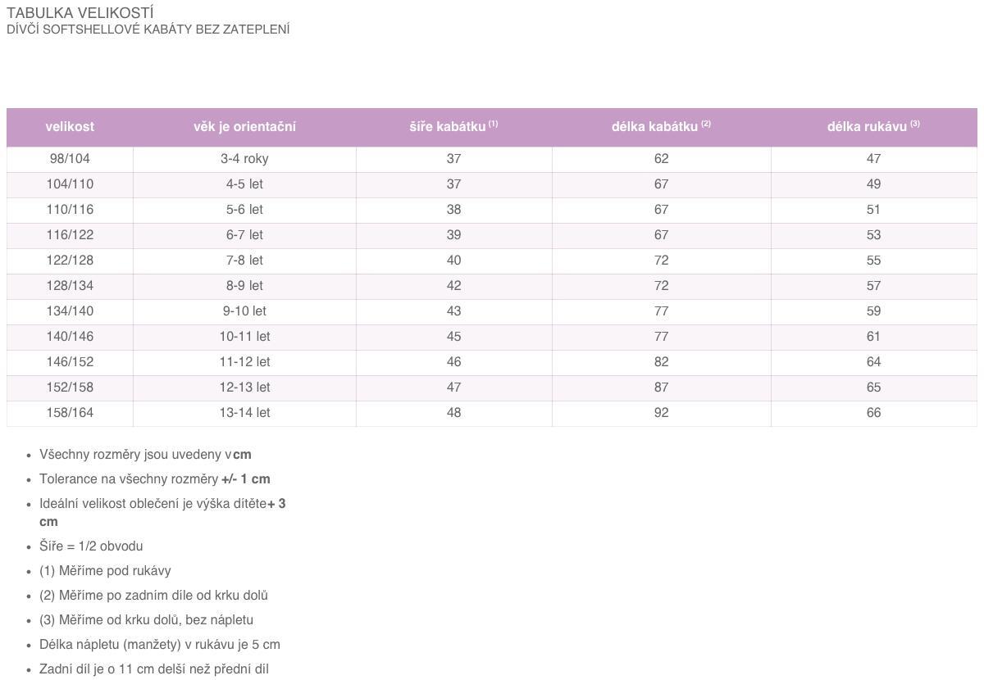
Task: Click age cell '6-7 let'
Action: [x=244, y=235]
